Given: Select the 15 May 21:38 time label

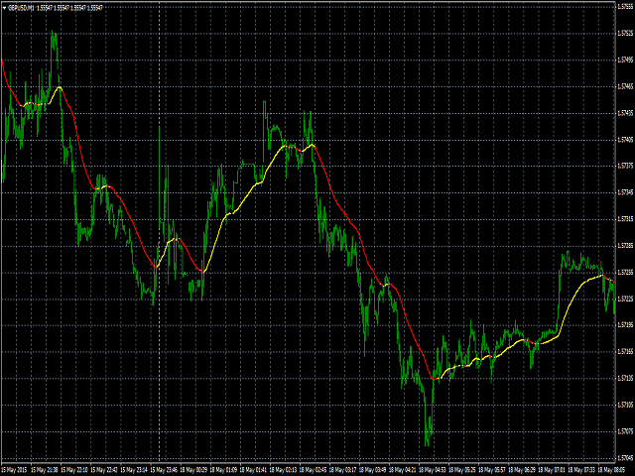Looking at the screenshot, I should click(x=45, y=470).
